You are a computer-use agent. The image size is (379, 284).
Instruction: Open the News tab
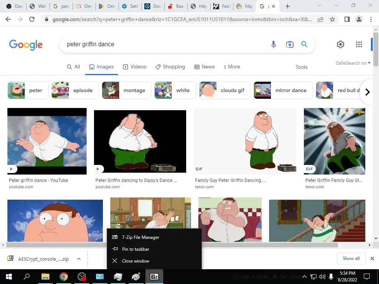pos(204,67)
